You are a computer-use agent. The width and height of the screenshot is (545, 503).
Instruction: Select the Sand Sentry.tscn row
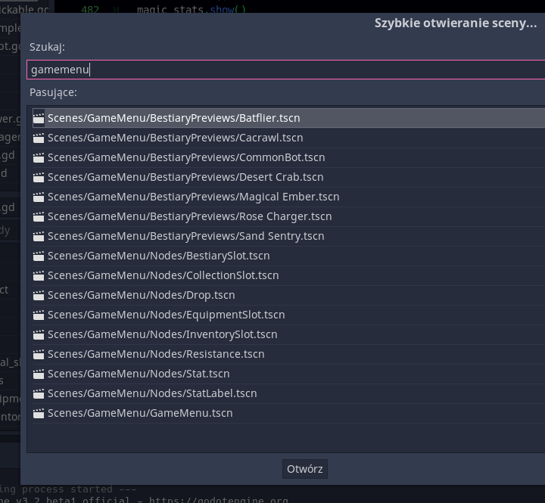(x=288, y=236)
